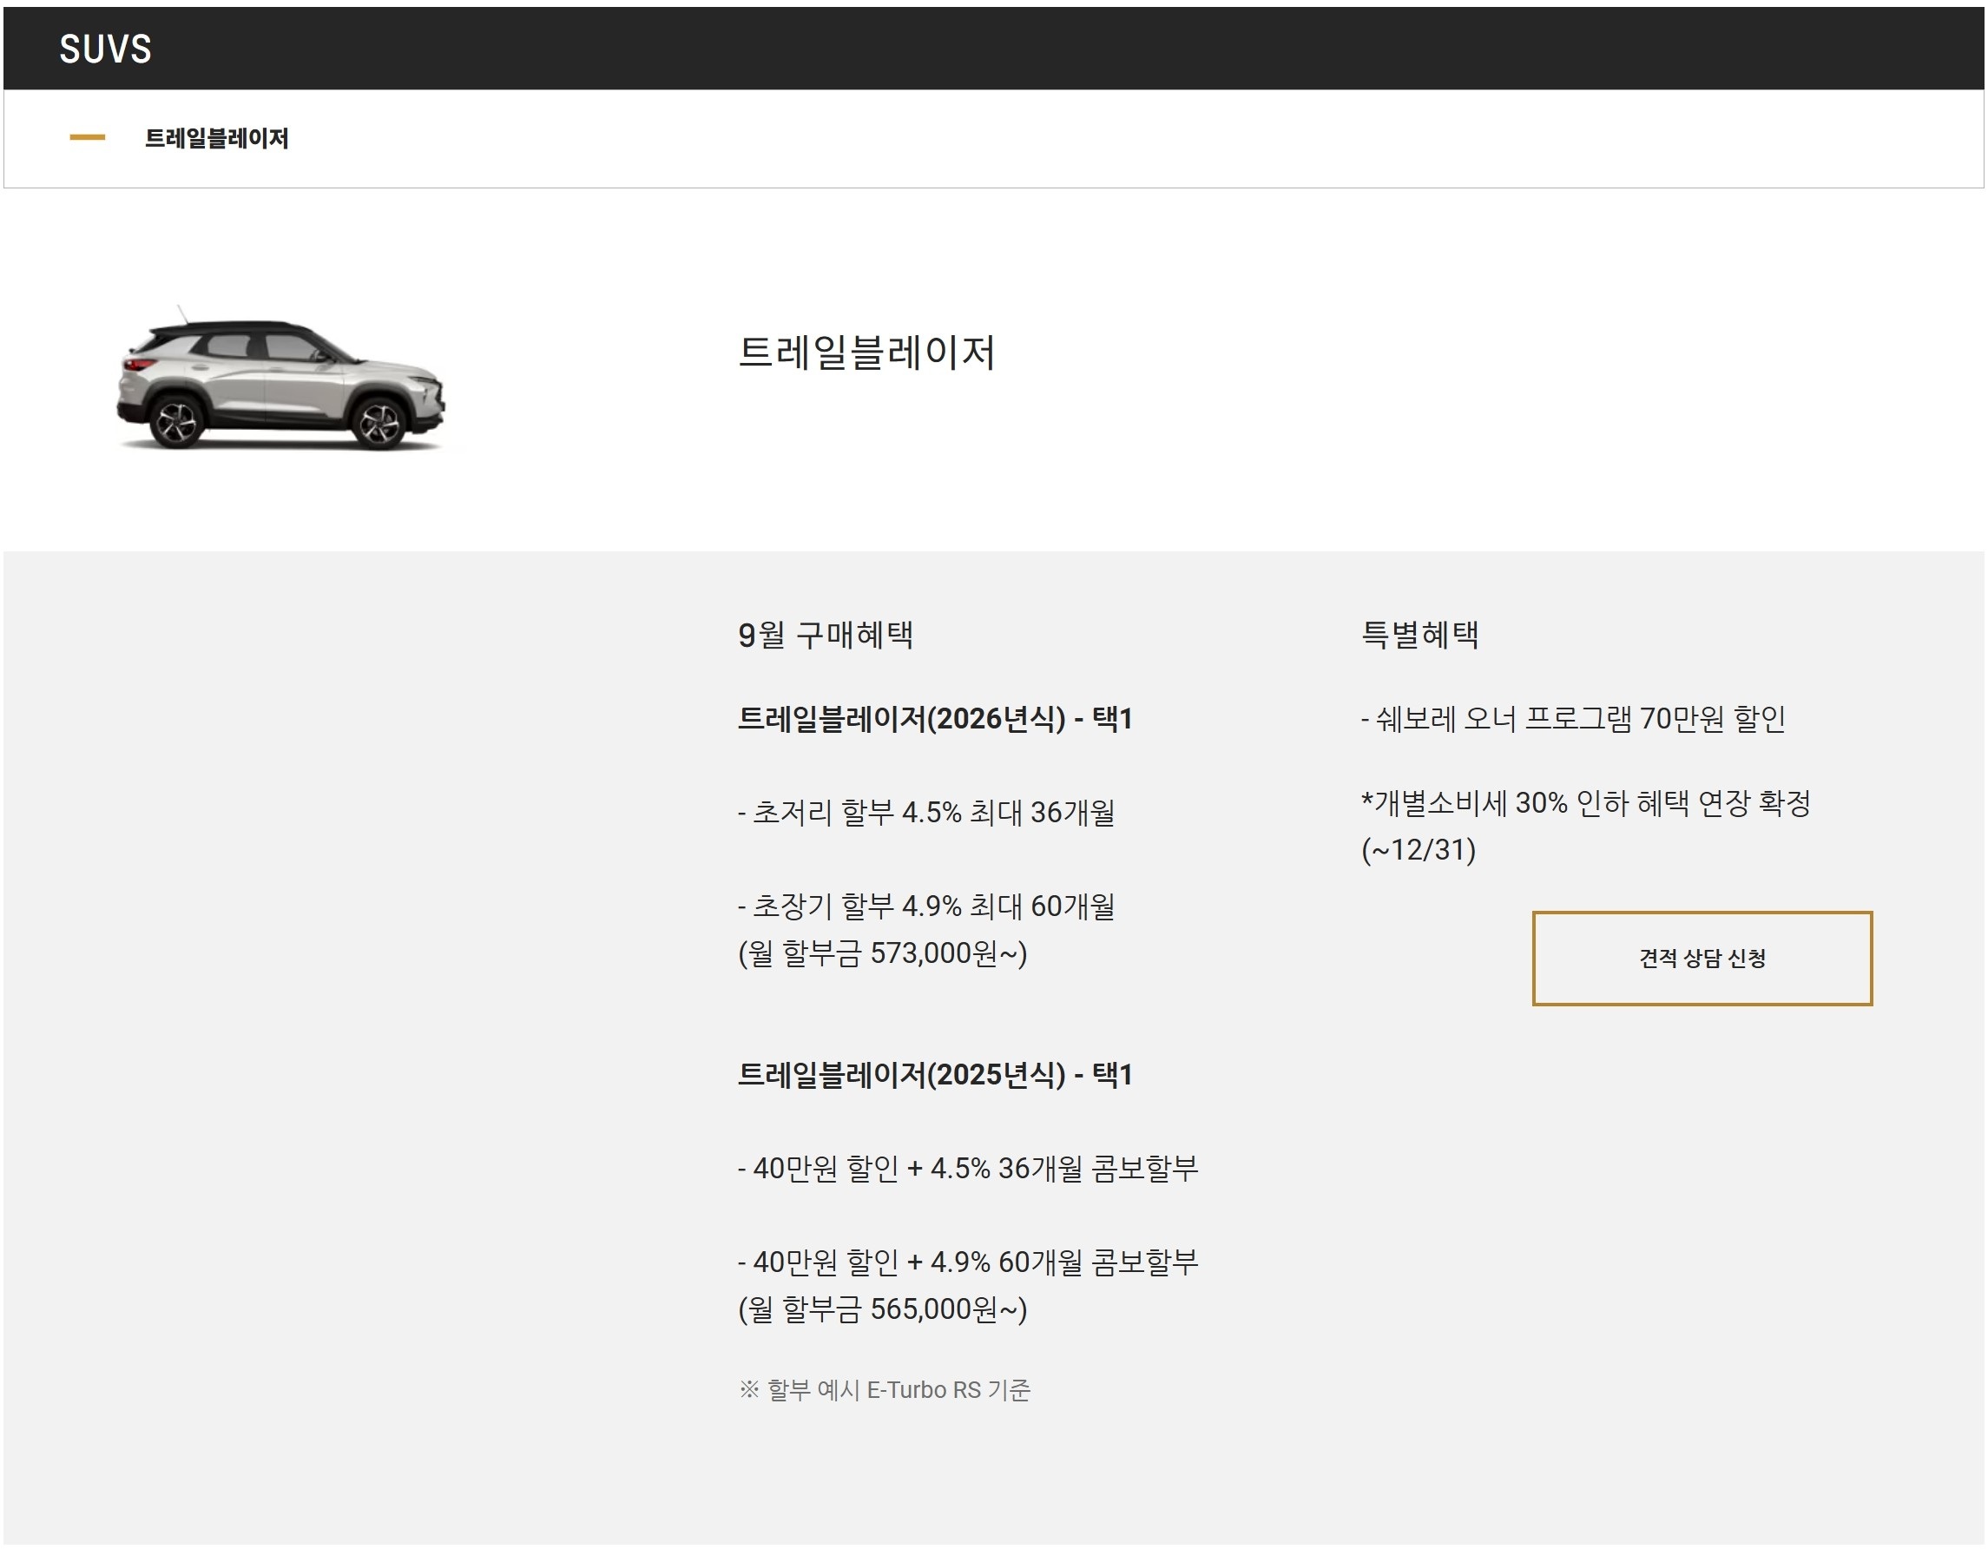
Task: Click 트레일블레이저(2025년식) - 택1 heading
Action: (935, 1076)
